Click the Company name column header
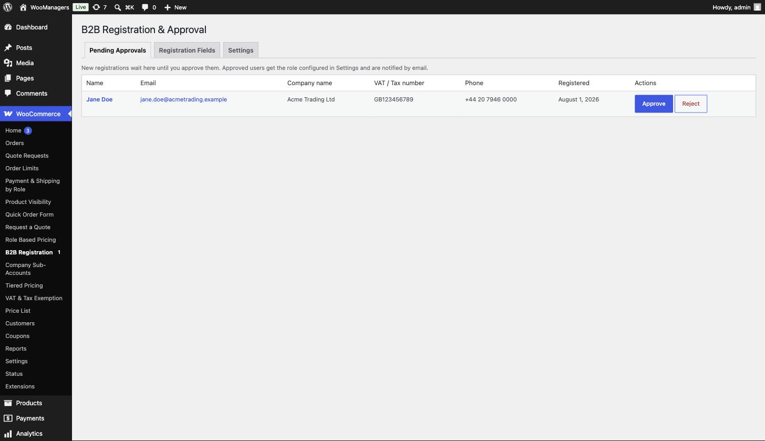Screen dimensions: 765x441 309,83
